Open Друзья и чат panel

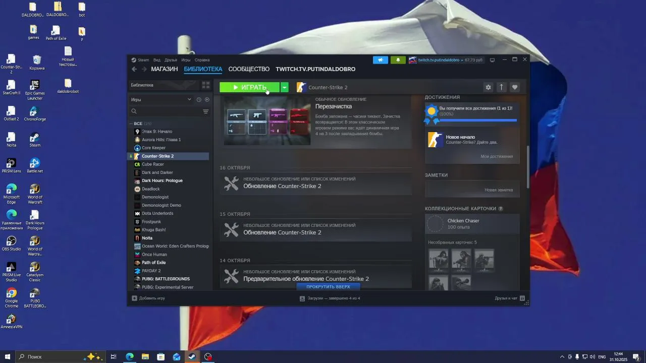point(510,298)
